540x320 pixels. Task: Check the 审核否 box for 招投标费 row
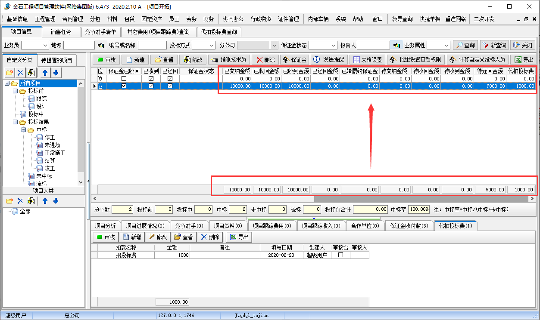(x=340, y=255)
